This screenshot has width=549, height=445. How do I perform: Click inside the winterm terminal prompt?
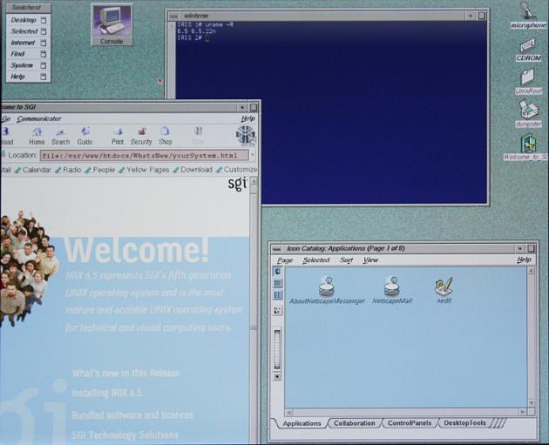click(207, 38)
